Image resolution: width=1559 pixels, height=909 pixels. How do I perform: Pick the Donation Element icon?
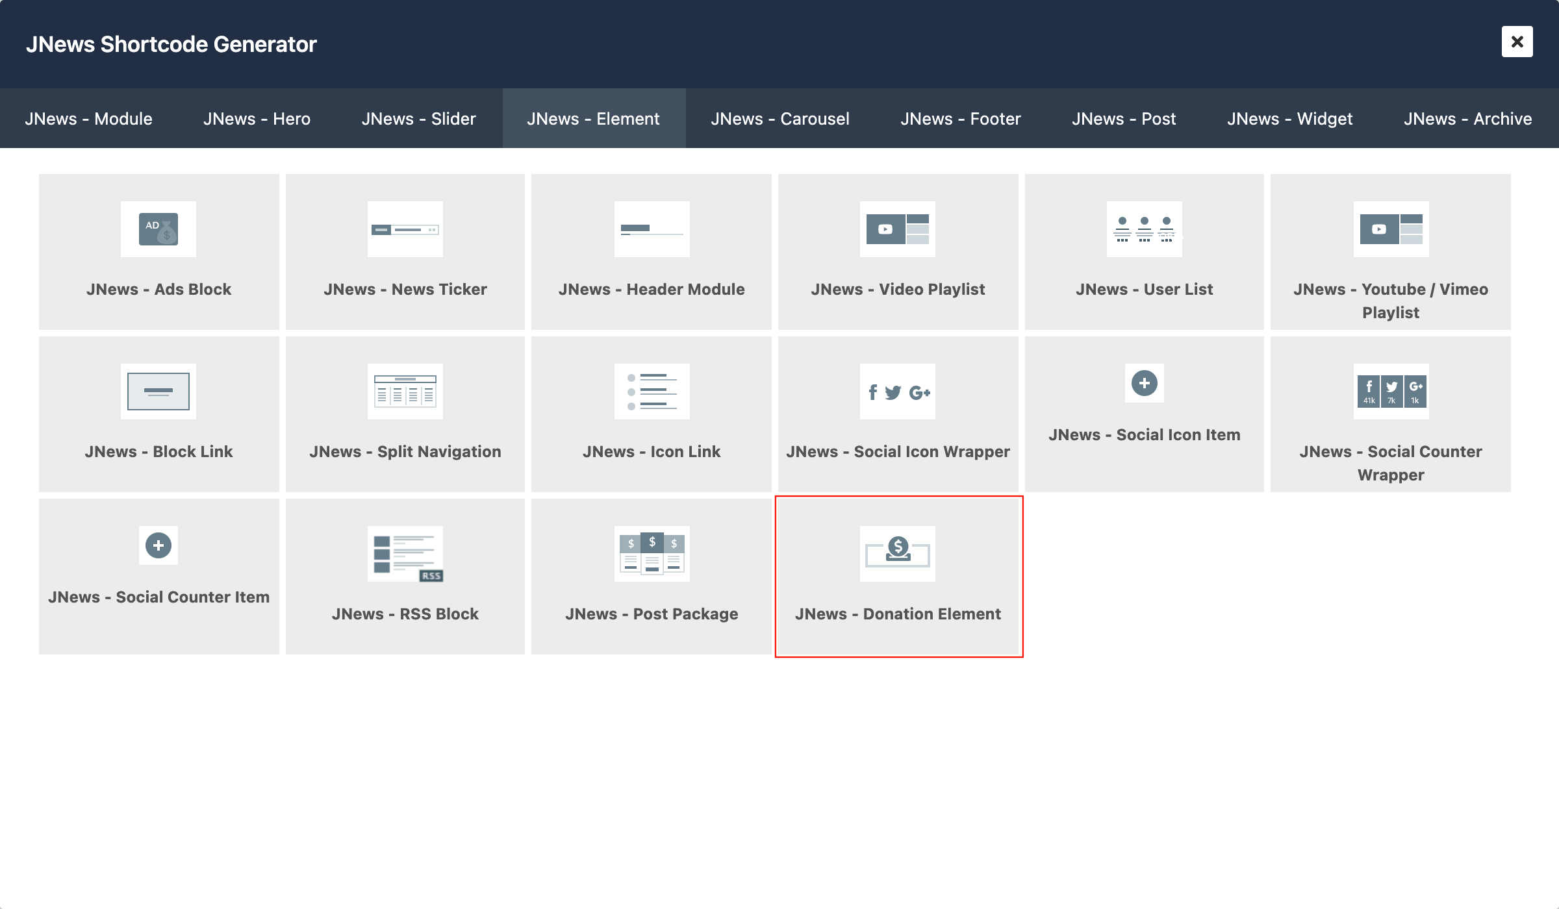(898, 554)
